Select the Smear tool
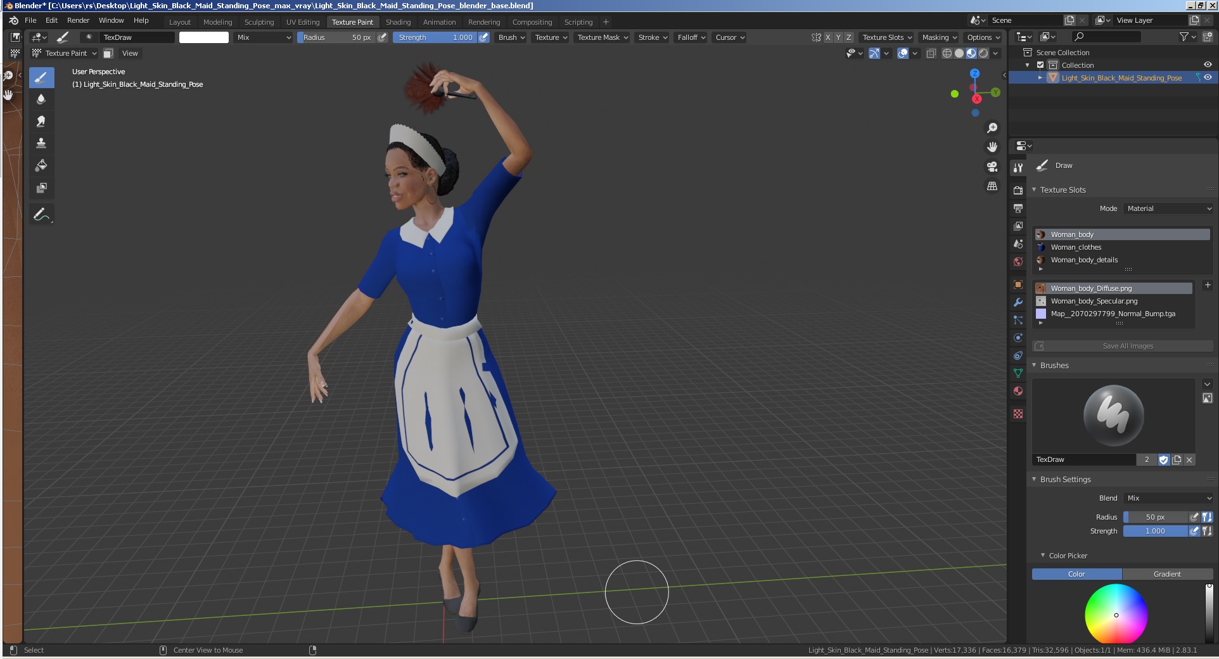Screen dimensions: 1219x659 41,121
